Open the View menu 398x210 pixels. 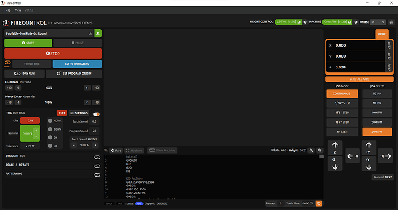tap(18, 10)
